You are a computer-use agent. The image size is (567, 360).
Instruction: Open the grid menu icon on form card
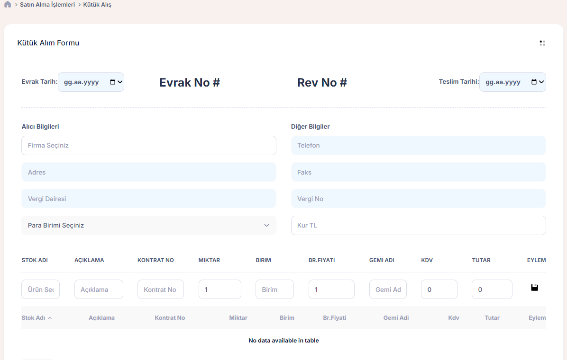click(542, 43)
